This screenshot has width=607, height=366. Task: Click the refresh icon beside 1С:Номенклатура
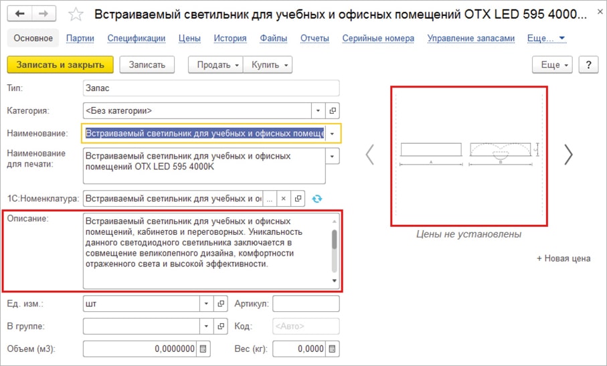(x=317, y=199)
